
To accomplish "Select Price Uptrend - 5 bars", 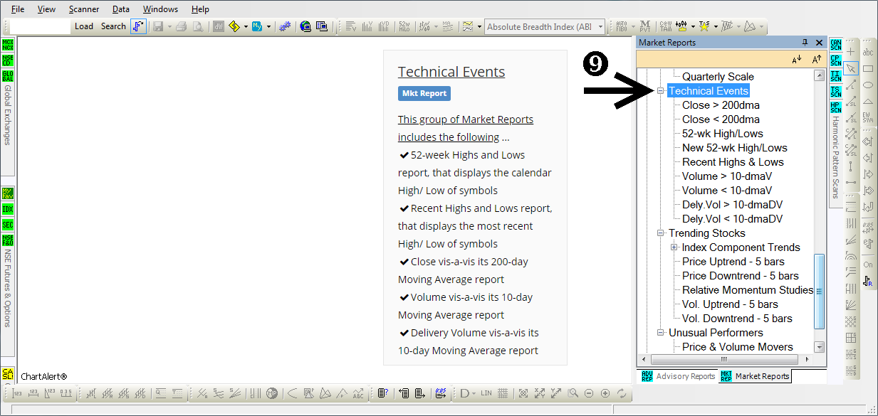I will click(733, 262).
